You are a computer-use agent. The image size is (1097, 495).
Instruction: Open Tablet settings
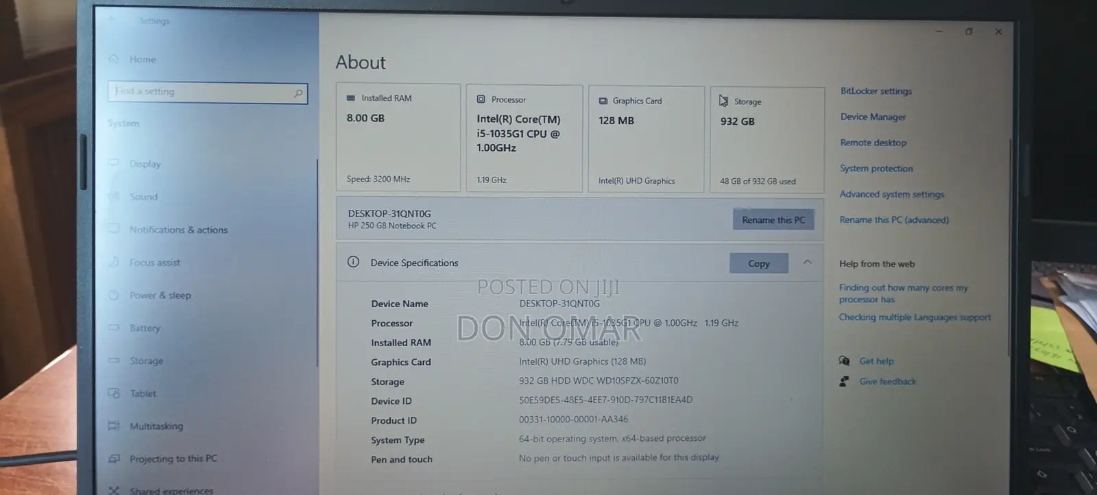143,394
